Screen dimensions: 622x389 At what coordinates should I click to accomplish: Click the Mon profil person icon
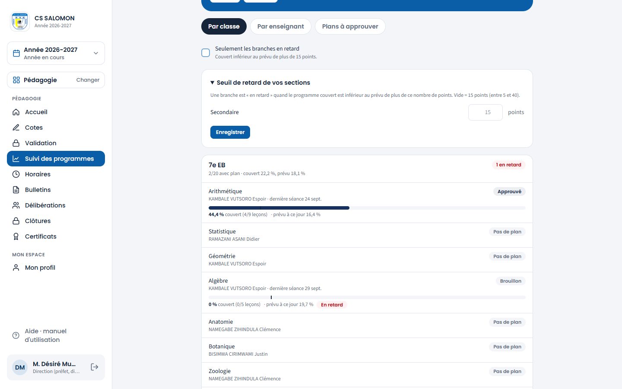(16, 268)
